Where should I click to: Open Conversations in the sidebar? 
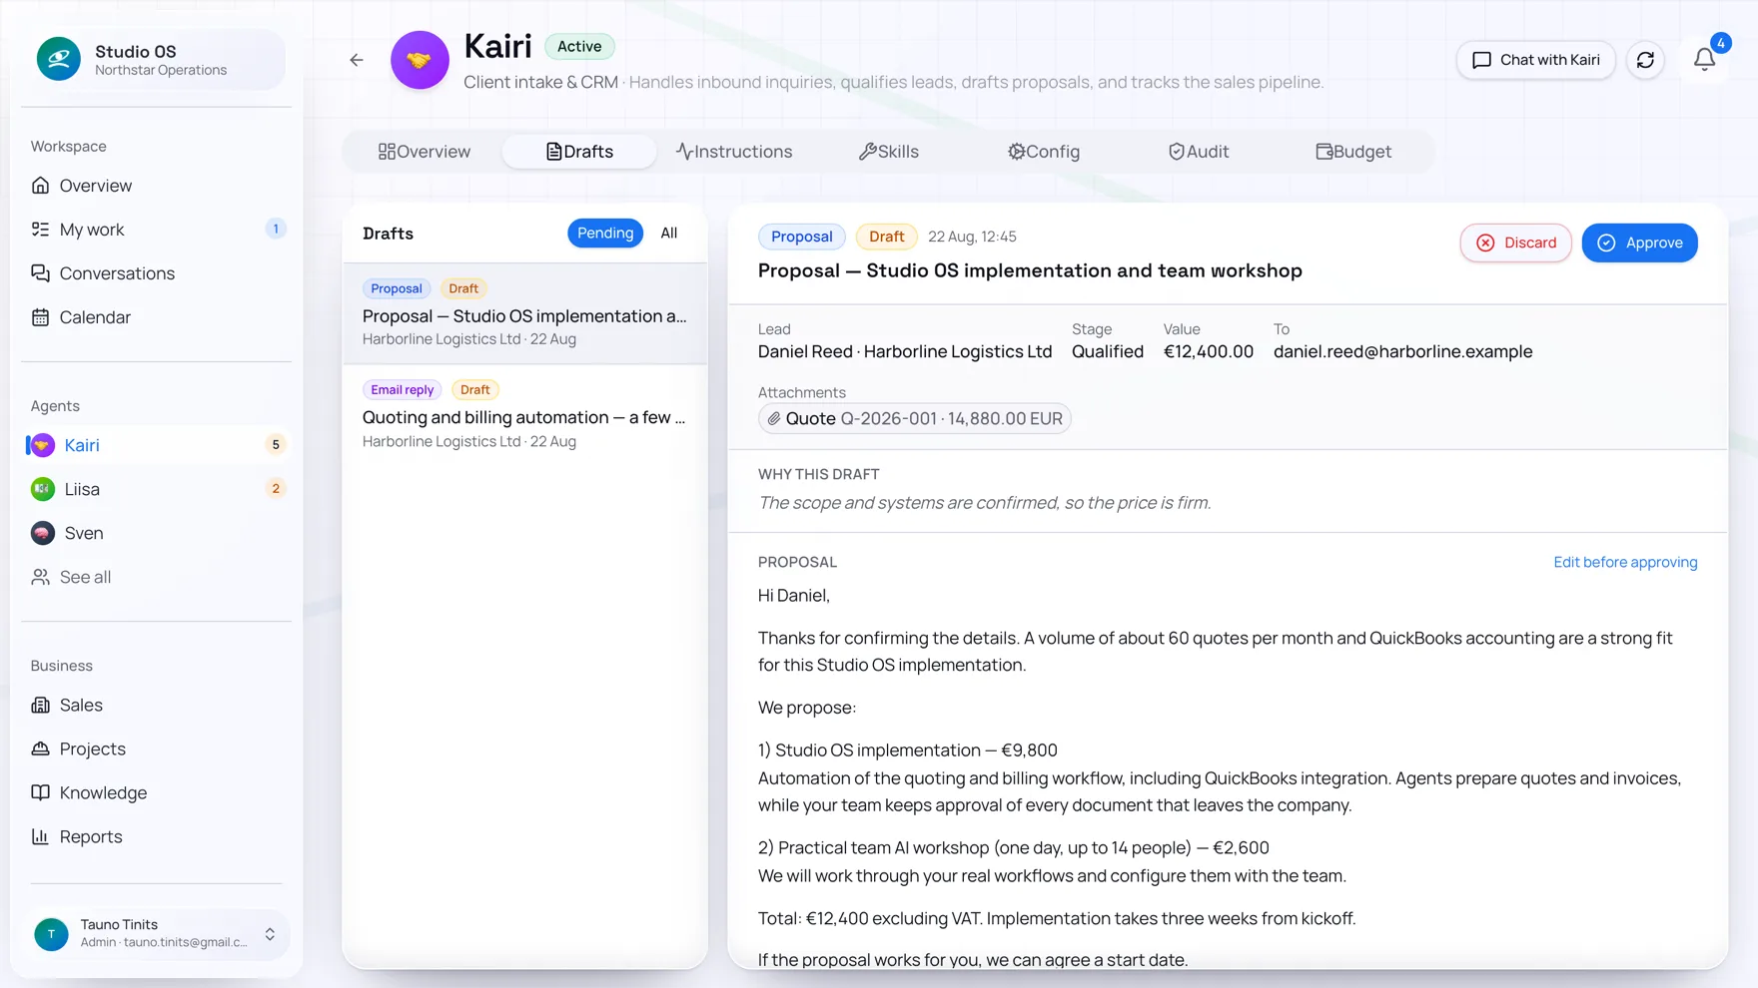tap(156, 273)
